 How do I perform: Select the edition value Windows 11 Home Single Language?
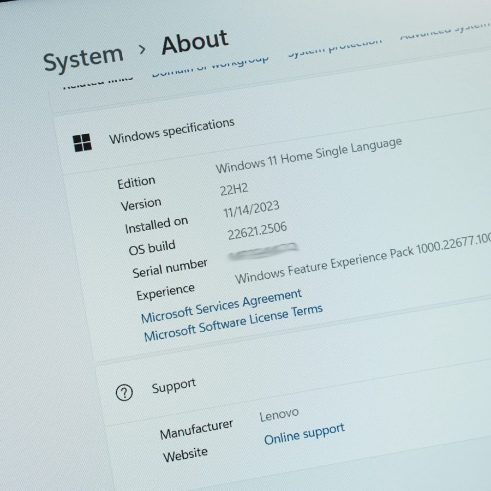(x=309, y=155)
